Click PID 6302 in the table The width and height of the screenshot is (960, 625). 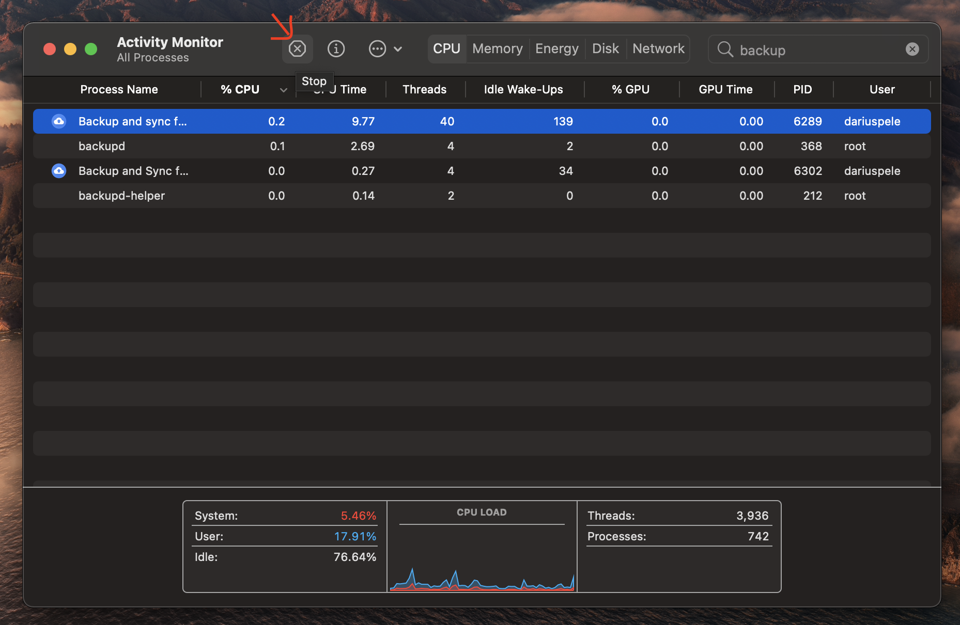808,171
